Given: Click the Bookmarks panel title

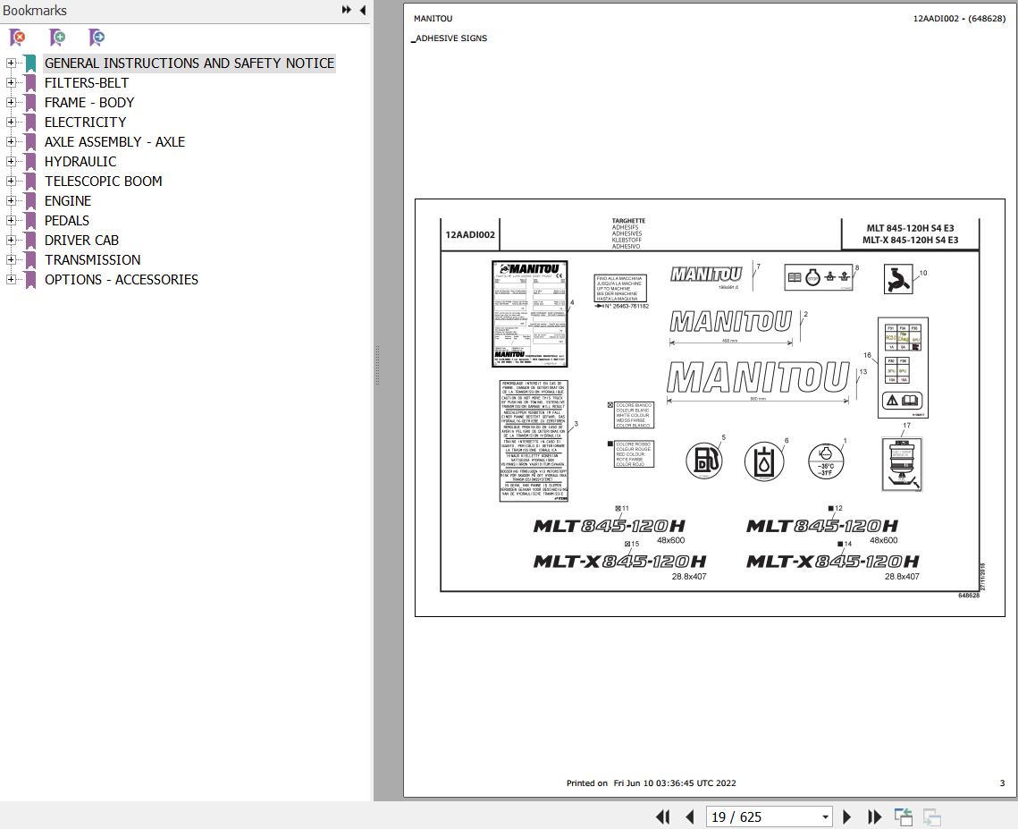Looking at the screenshot, I should 34,11.
